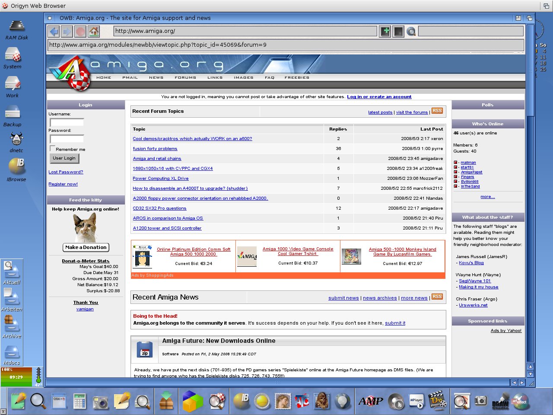The image size is (553, 415).
Task: Open topic 'AROS in comparison to Amiga OS'
Action: 168,218
